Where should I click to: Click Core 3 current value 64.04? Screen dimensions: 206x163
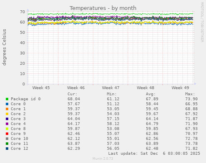click(74, 119)
